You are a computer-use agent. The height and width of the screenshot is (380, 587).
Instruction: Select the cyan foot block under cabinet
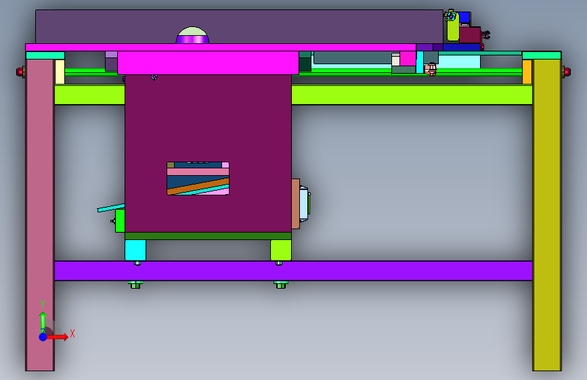[x=135, y=250]
